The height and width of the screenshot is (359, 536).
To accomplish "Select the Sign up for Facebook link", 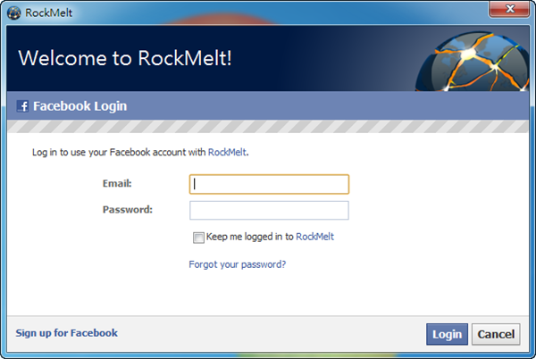I will (66, 333).
